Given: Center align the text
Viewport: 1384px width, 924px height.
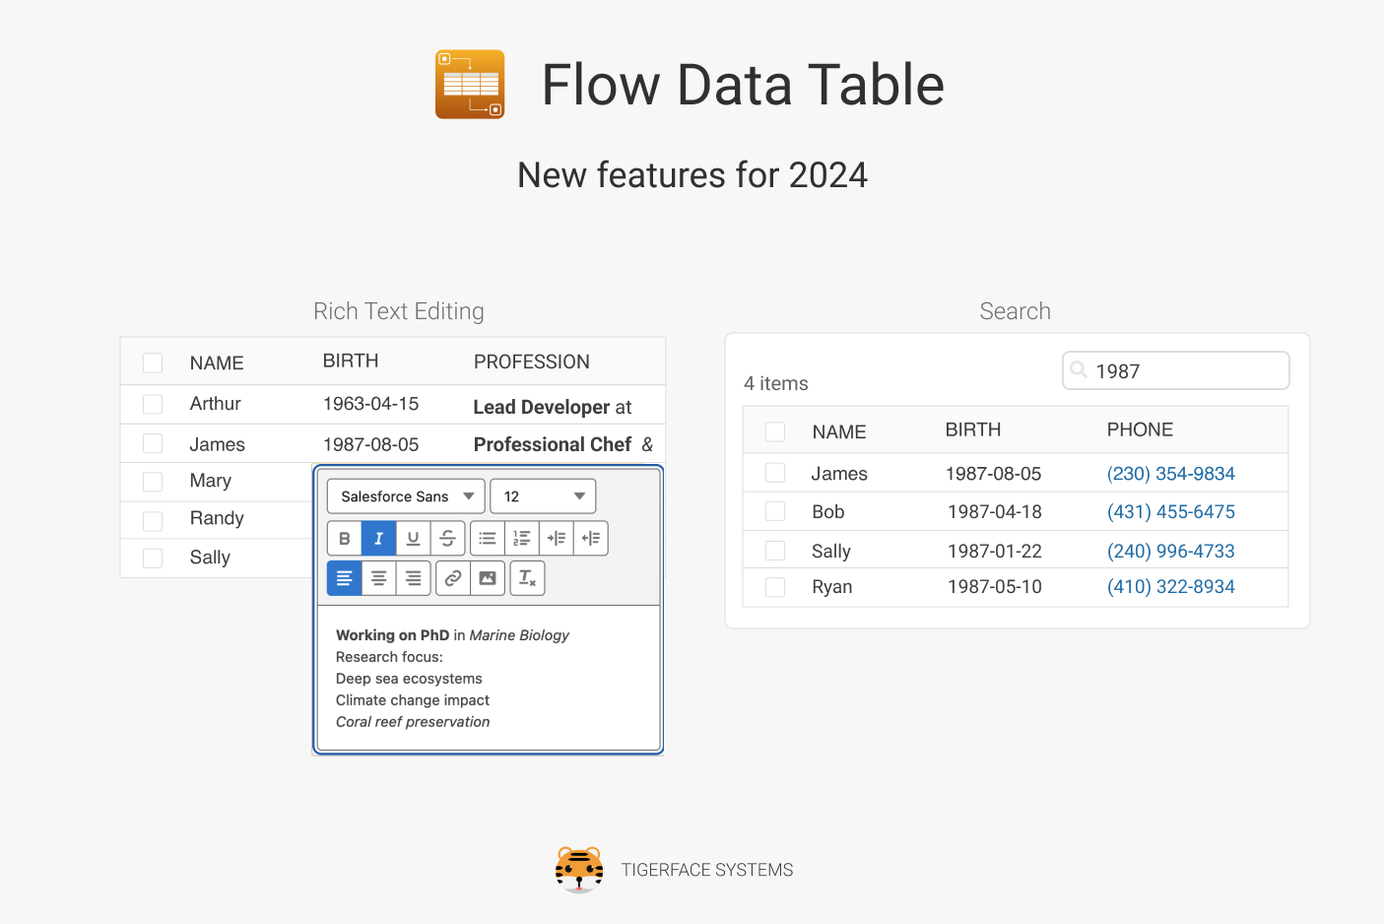Looking at the screenshot, I should [x=378, y=578].
